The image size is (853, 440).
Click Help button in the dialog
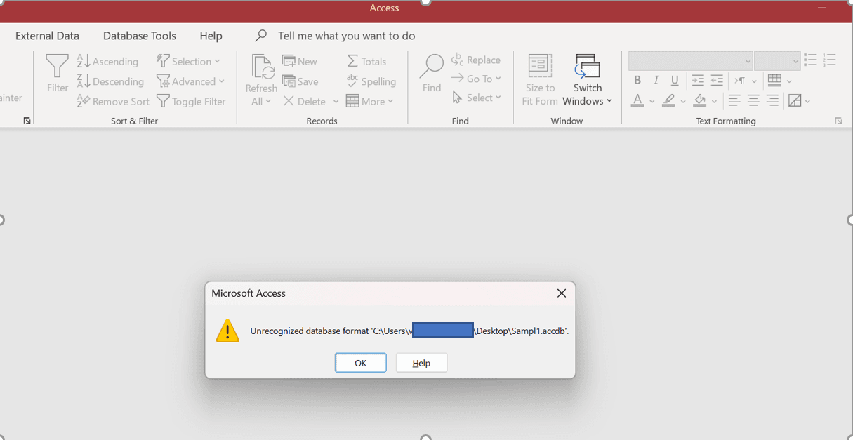coord(421,363)
